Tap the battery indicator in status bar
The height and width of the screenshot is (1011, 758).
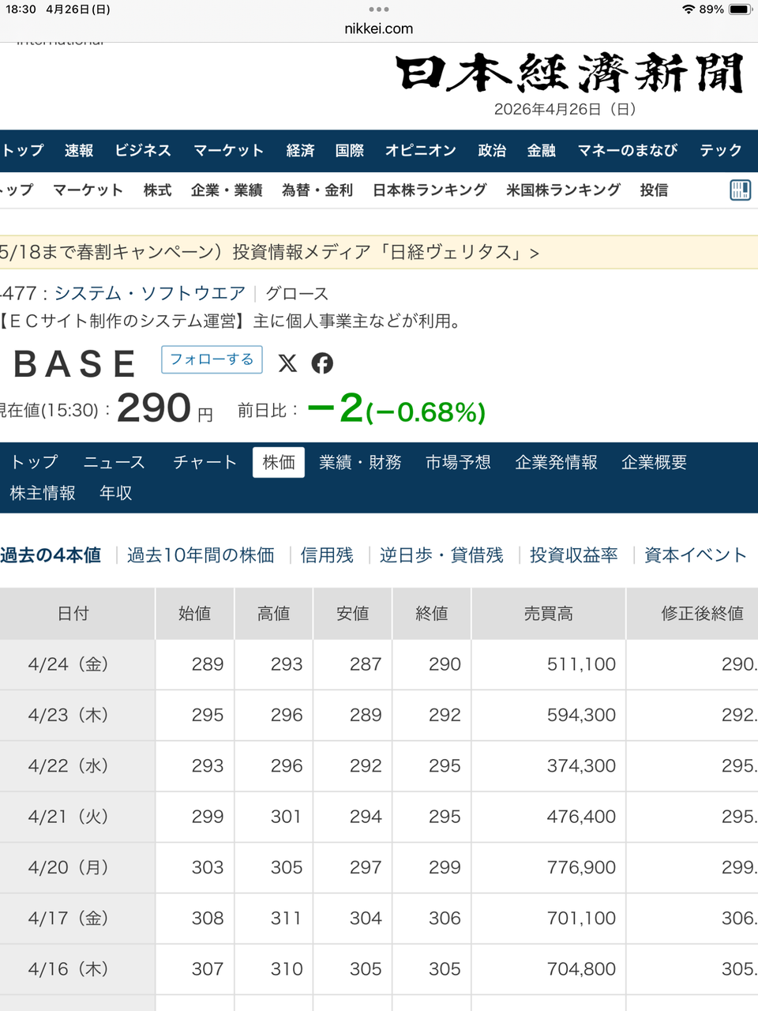click(x=741, y=9)
